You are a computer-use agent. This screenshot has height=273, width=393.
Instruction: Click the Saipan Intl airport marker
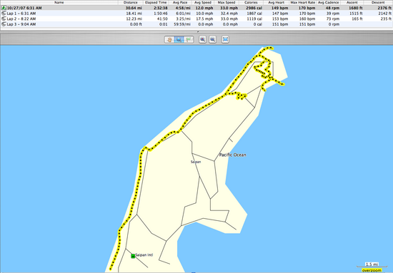click(133, 256)
